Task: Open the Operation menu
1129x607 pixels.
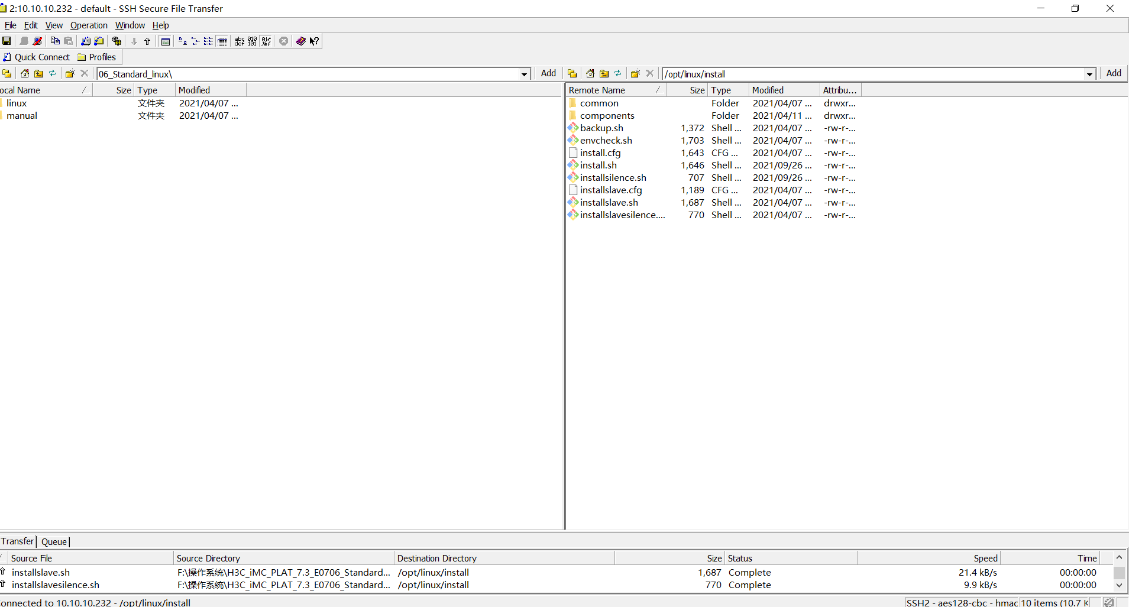Action: 89,25
